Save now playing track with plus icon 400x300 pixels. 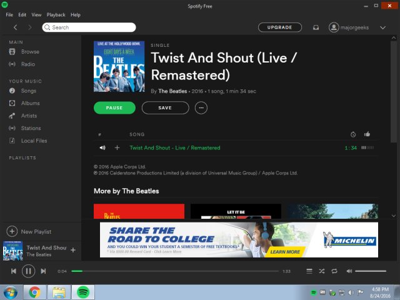pos(73,250)
